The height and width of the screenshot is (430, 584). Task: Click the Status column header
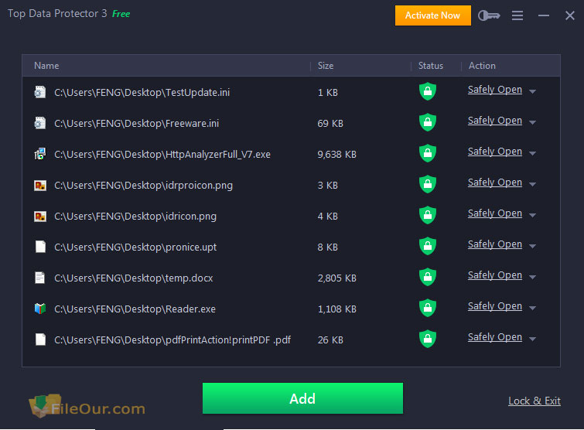(431, 66)
